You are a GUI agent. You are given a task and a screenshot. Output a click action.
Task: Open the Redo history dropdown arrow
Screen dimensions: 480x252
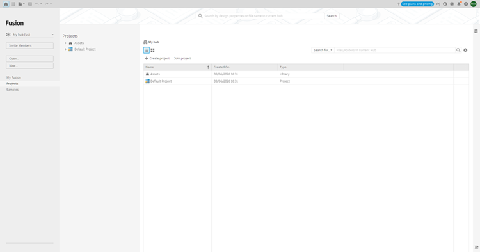[x=51, y=4]
